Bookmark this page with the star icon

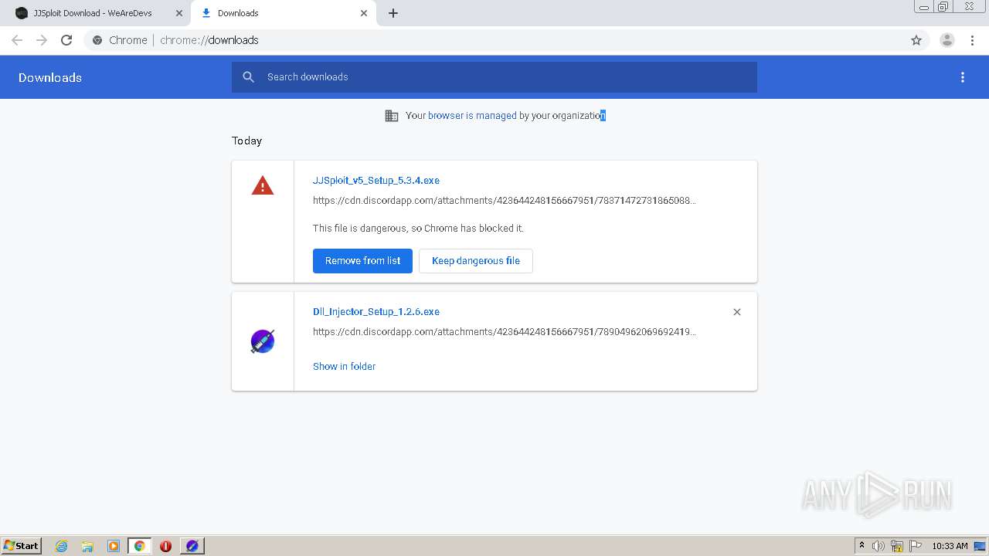(916, 40)
